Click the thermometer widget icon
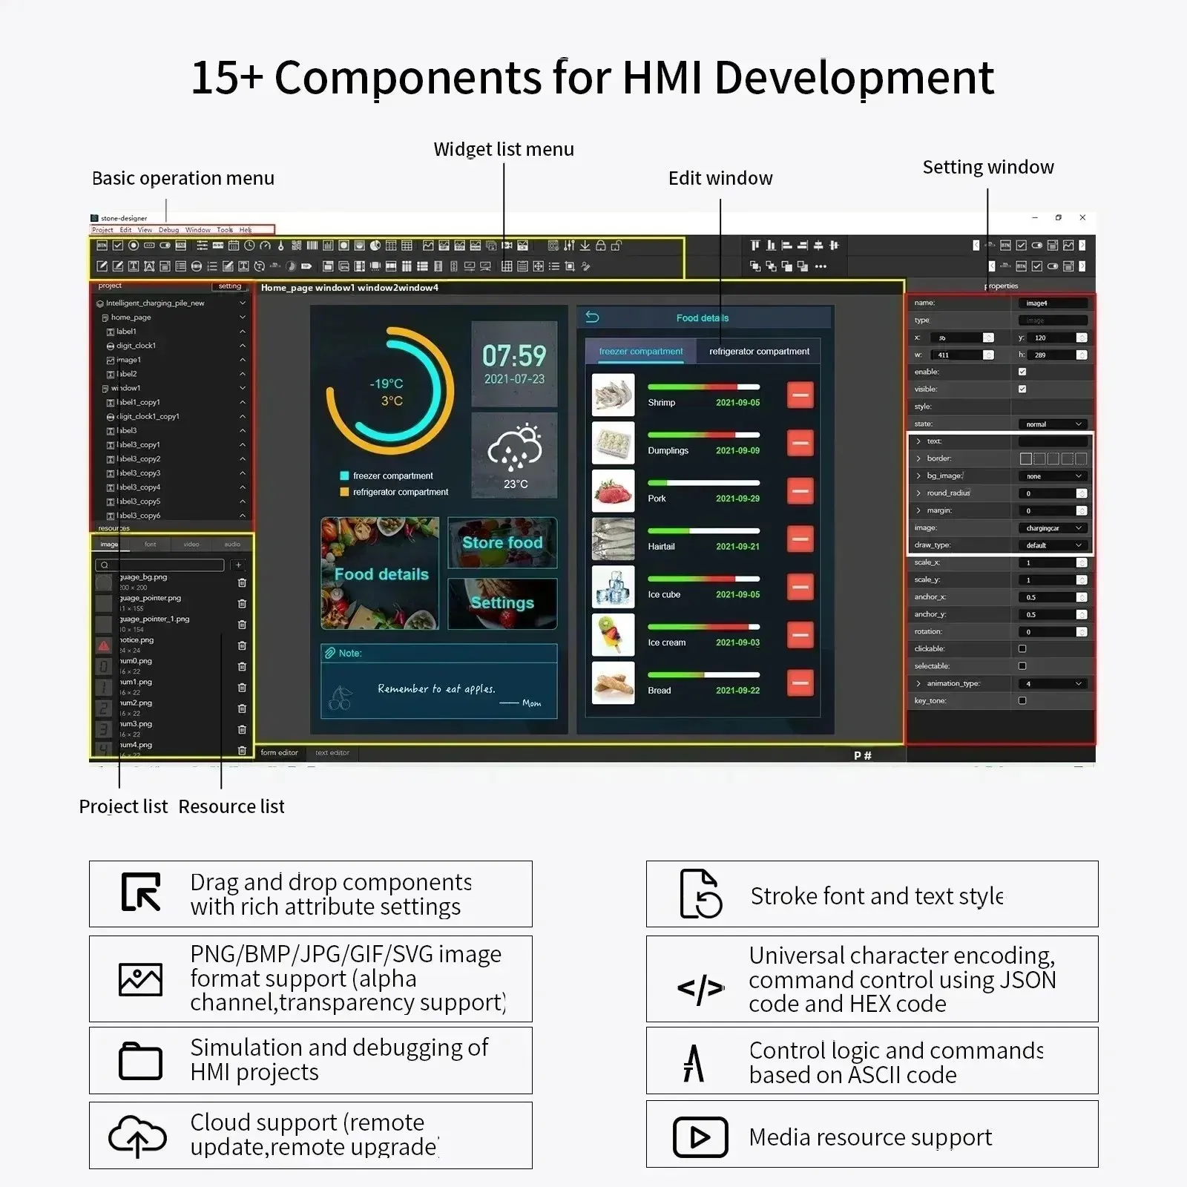Screen dimensions: 1187x1187 coord(280,246)
